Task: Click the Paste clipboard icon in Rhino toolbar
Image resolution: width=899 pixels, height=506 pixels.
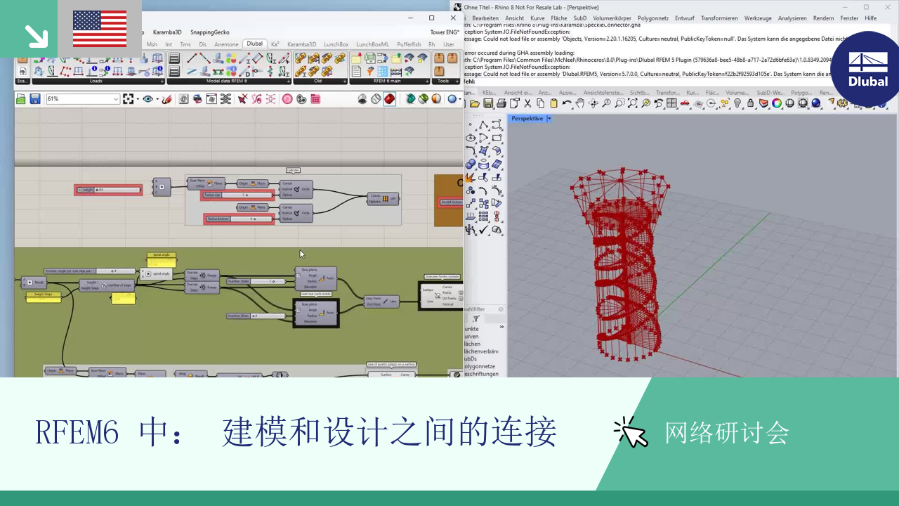Action: [x=554, y=103]
